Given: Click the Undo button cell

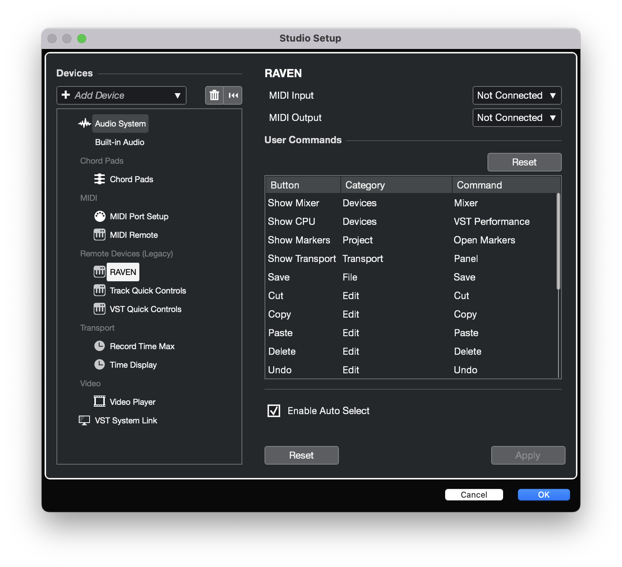Looking at the screenshot, I should pyautogui.click(x=280, y=370).
